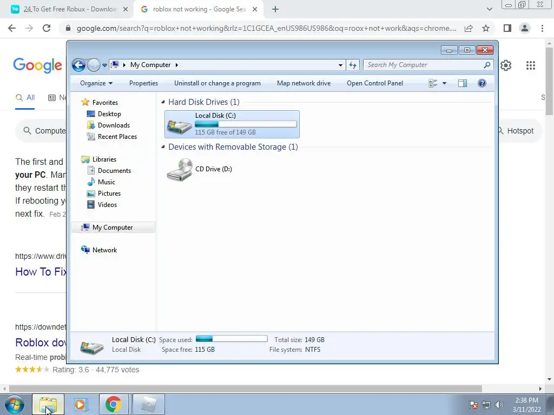Open recent pages dropdown next to forward arrow
Viewport: 554px width, 415px height.
click(104, 65)
